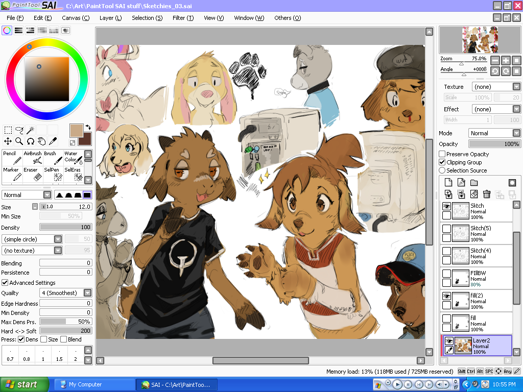The image size is (523, 392).
Task: Uncheck the Clipping Group checkbox
Action: click(442, 162)
